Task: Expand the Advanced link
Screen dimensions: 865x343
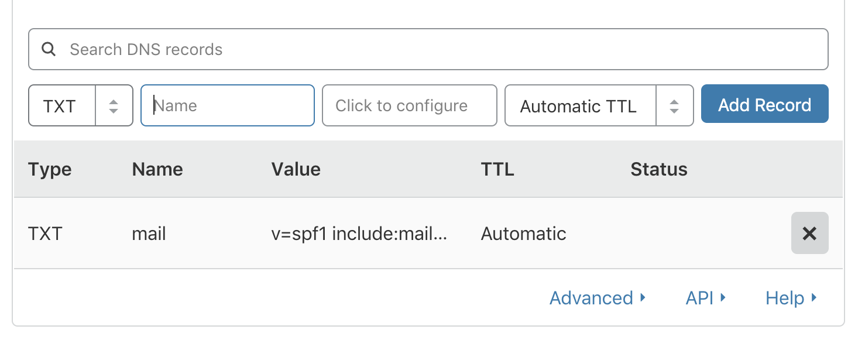Action: coord(597,298)
